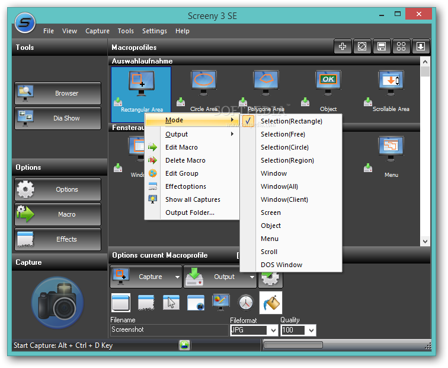
Task: Click Delete Macro in context menu
Action: tap(192, 160)
